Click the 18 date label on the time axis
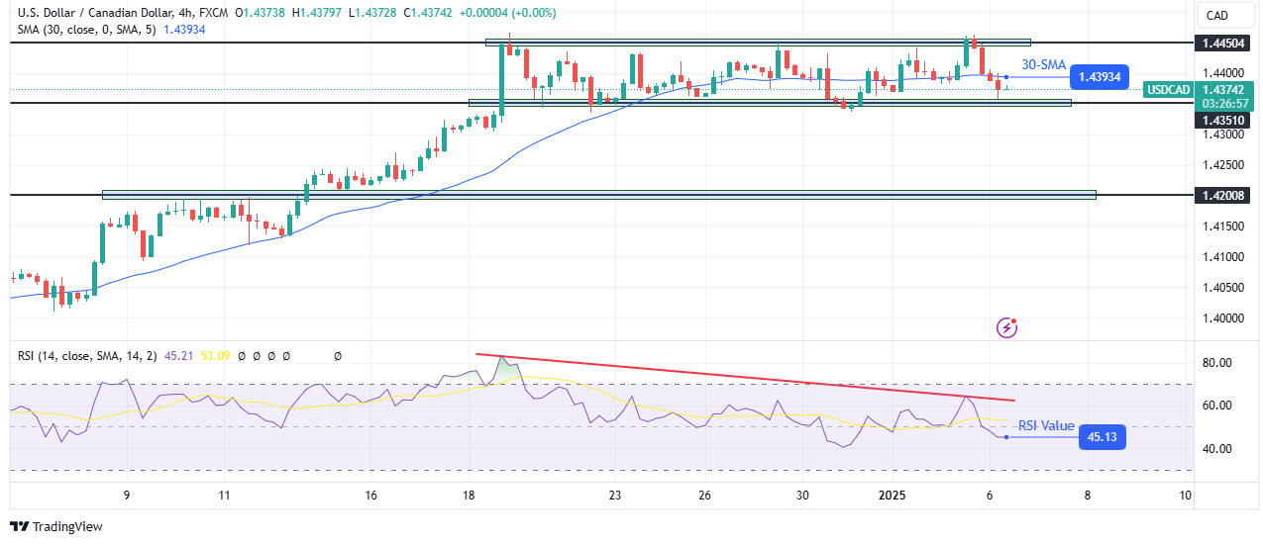1263x544 pixels. pyautogui.click(x=470, y=495)
